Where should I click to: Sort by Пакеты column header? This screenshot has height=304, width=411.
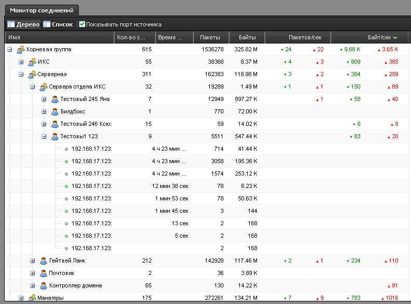[x=210, y=38]
